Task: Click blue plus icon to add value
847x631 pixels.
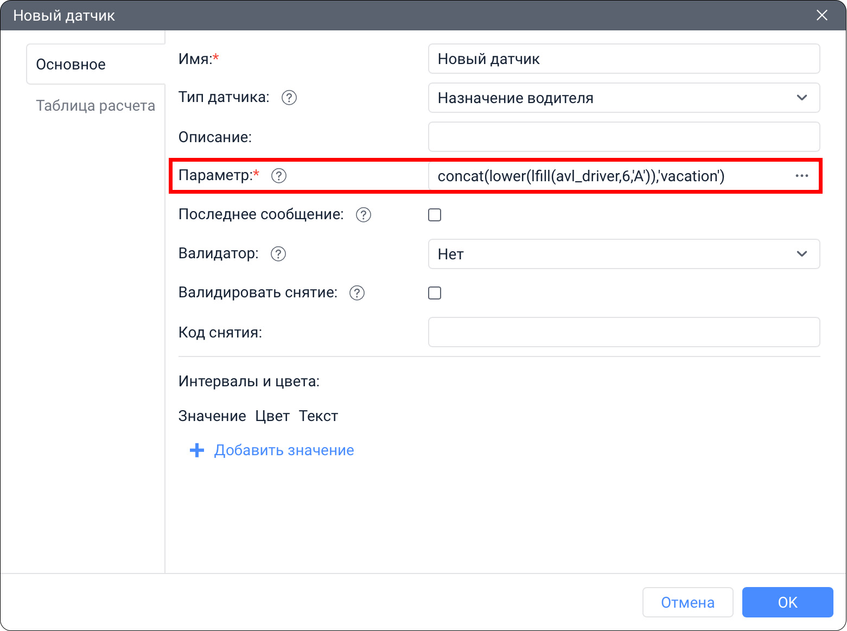Action: coord(197,450)
